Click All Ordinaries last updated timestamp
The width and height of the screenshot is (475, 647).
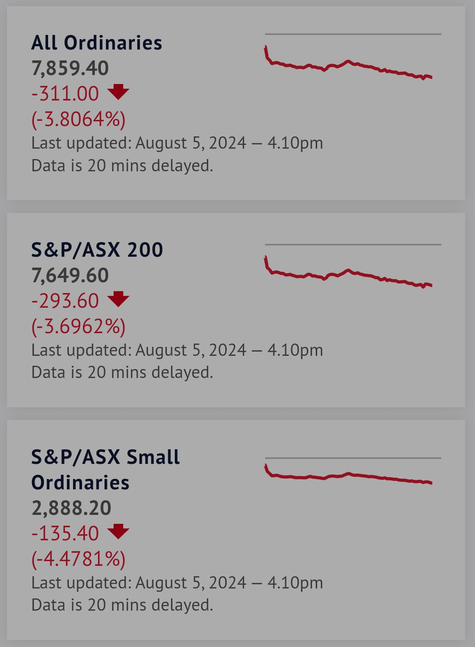(177, 143)
